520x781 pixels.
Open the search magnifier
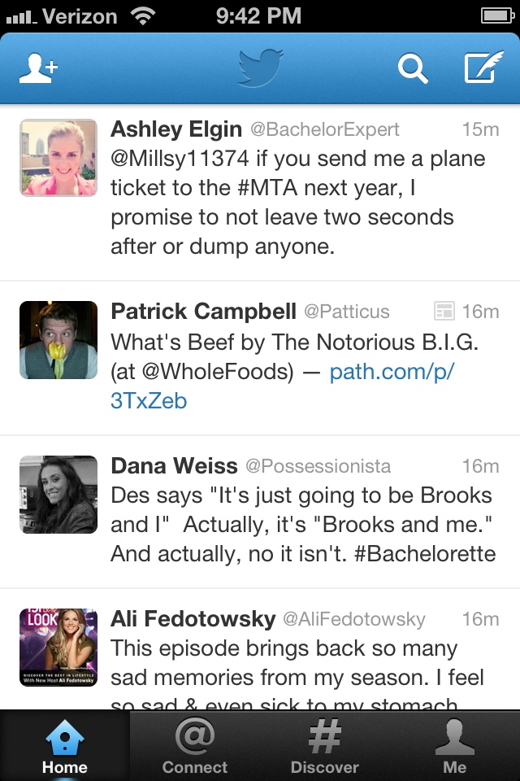pos(412,68)
